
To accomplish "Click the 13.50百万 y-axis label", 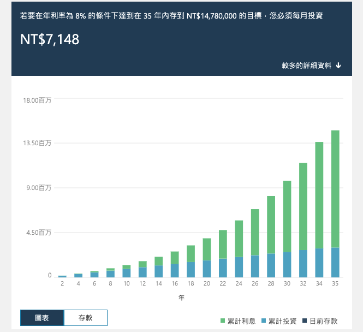I will (37, 143).
